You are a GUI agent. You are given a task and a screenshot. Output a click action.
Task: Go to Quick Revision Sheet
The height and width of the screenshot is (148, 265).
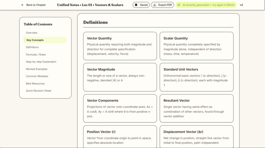coord(38,91)
